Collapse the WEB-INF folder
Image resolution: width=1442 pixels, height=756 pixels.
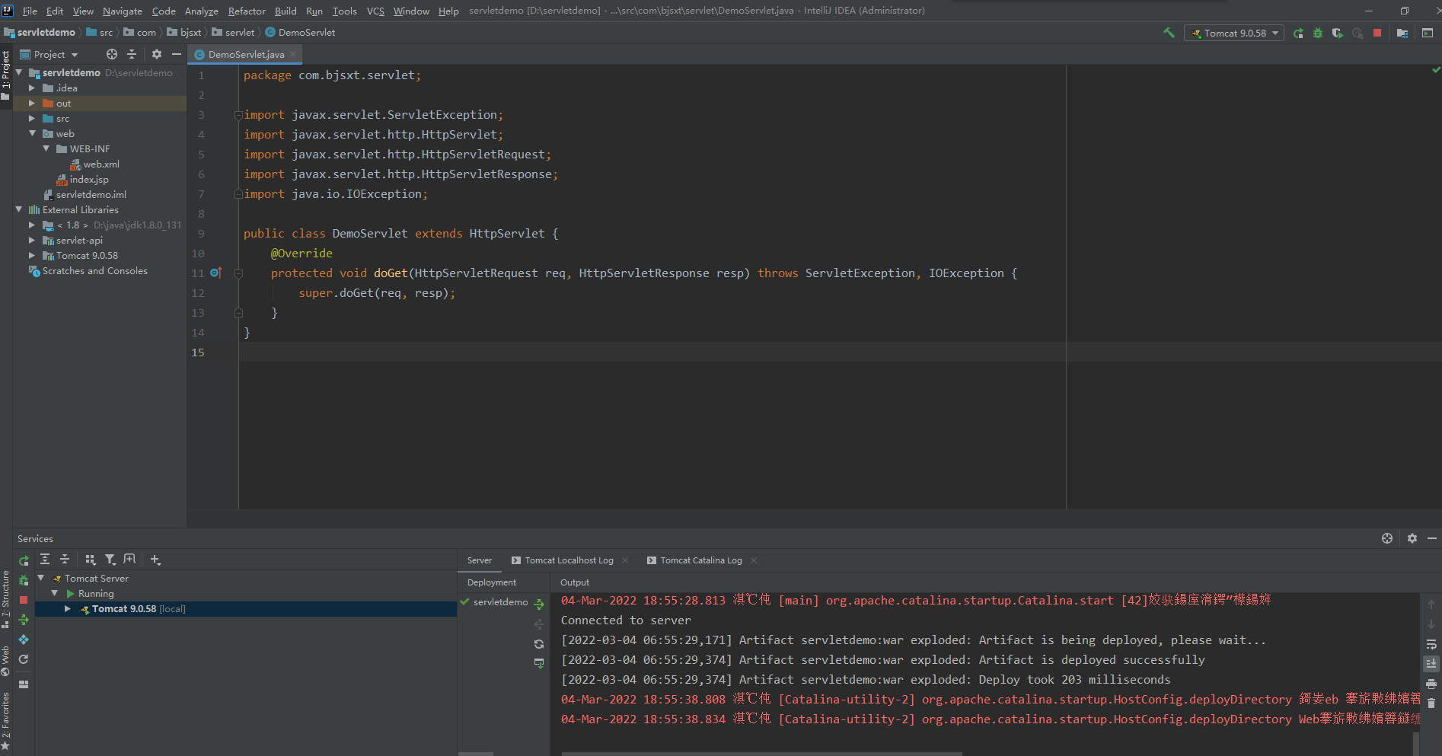point(46,148)
